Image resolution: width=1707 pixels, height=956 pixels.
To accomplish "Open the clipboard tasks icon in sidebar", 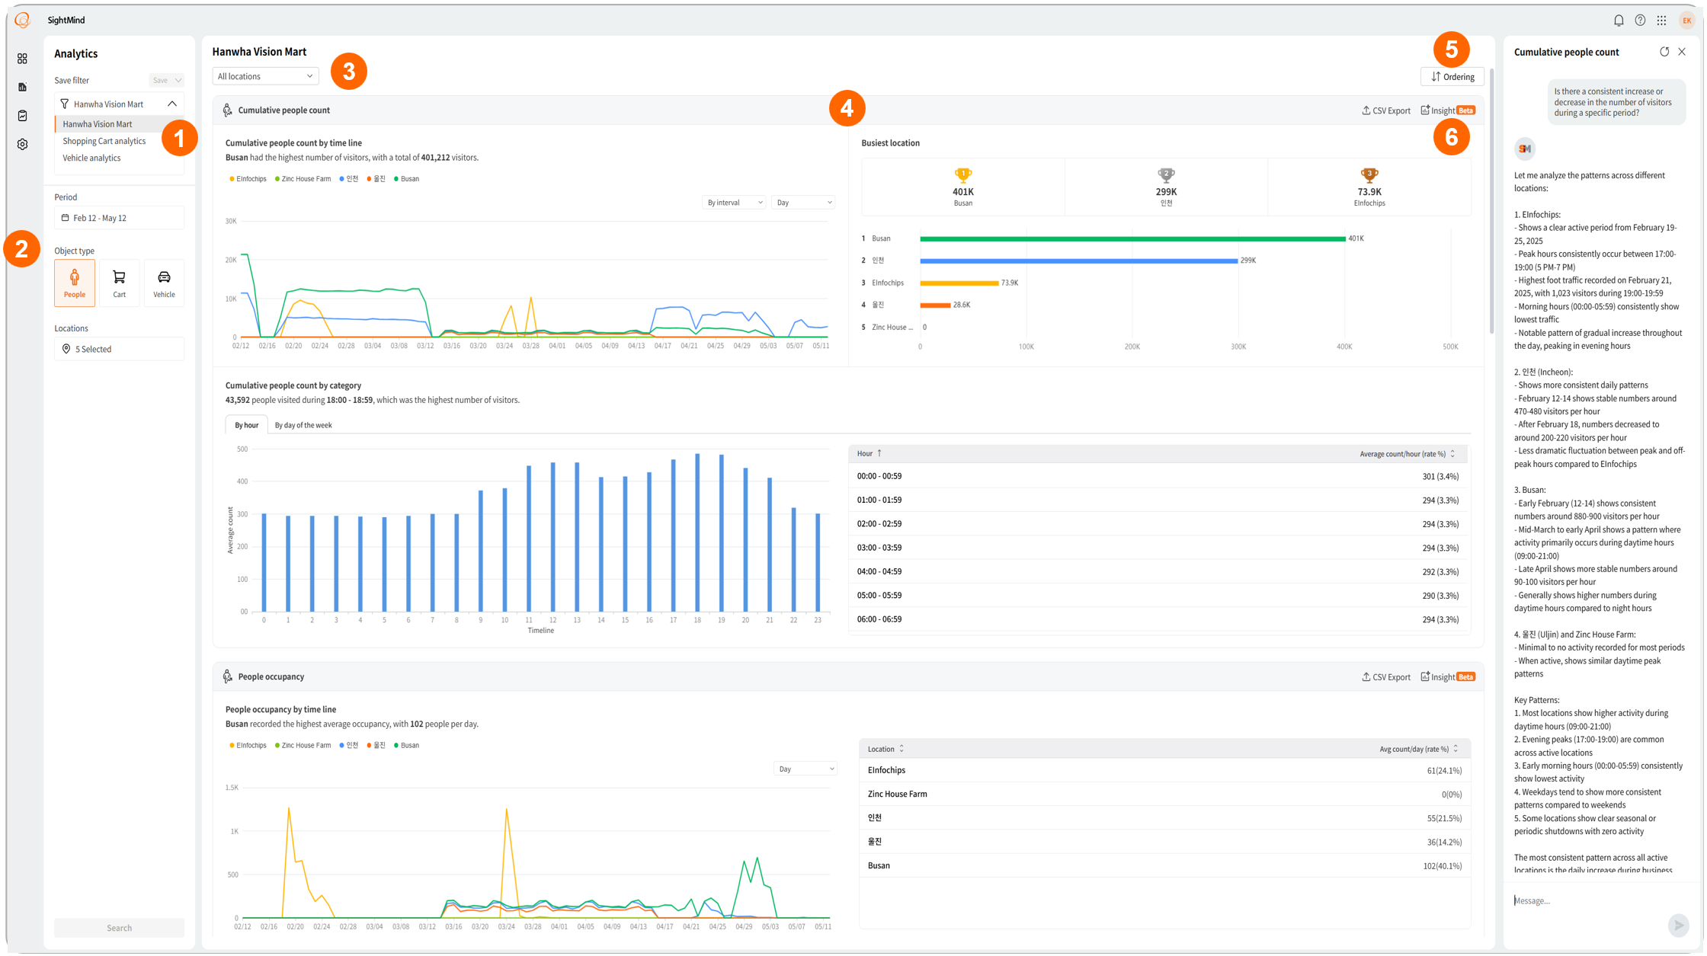I will 22,116.
